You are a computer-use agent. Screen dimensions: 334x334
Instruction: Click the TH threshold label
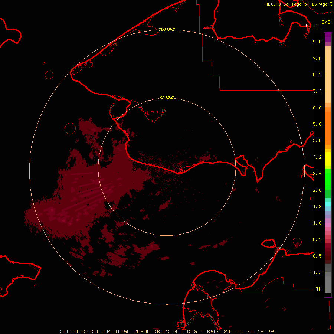(x=319, y=289)
